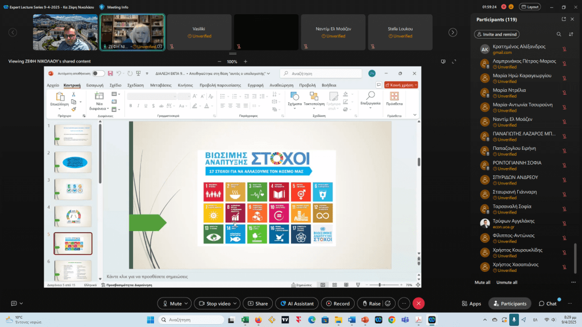
Task: Open Firefox from the taskbar
Action: point(259,320)
